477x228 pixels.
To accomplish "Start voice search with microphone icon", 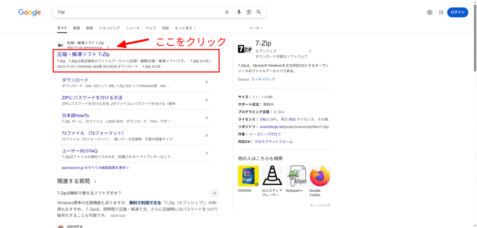I will pos(239,12).
